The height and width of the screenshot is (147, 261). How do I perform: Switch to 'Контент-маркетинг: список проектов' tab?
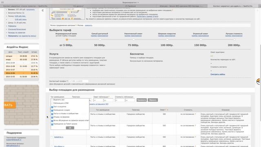point(25,6)
